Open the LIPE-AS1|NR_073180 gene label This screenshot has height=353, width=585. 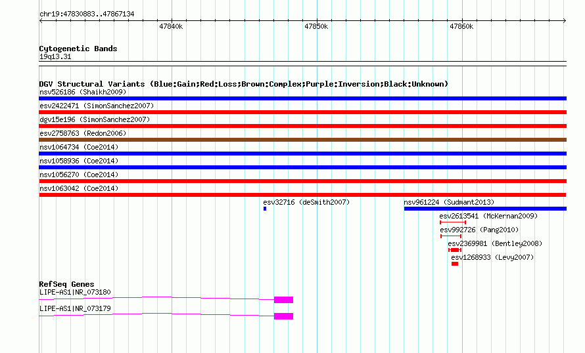(75, 292)
